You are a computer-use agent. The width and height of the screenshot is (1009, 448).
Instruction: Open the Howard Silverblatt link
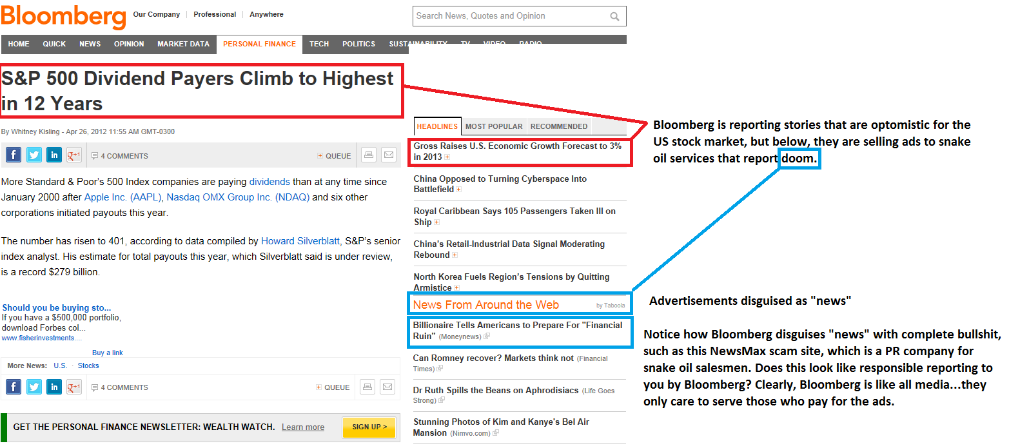[300, 241]
